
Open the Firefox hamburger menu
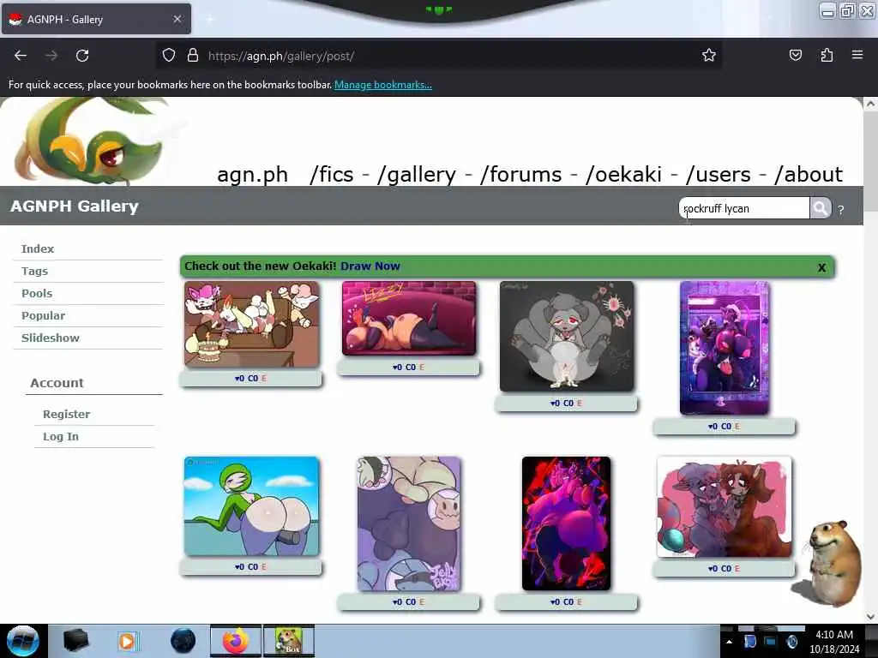click(x=857, y=55)
